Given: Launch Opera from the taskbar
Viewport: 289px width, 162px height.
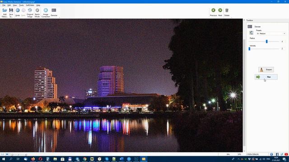Looking at the screenshot, I should pyautogui.click(x=40, y=159).
